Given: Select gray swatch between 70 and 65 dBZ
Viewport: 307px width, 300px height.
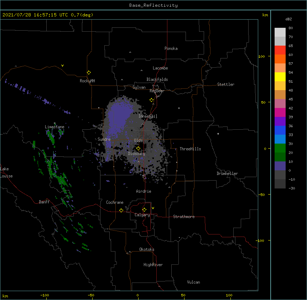Looking at the screenshot, I should pyautogui.click(x=280, y=41).
